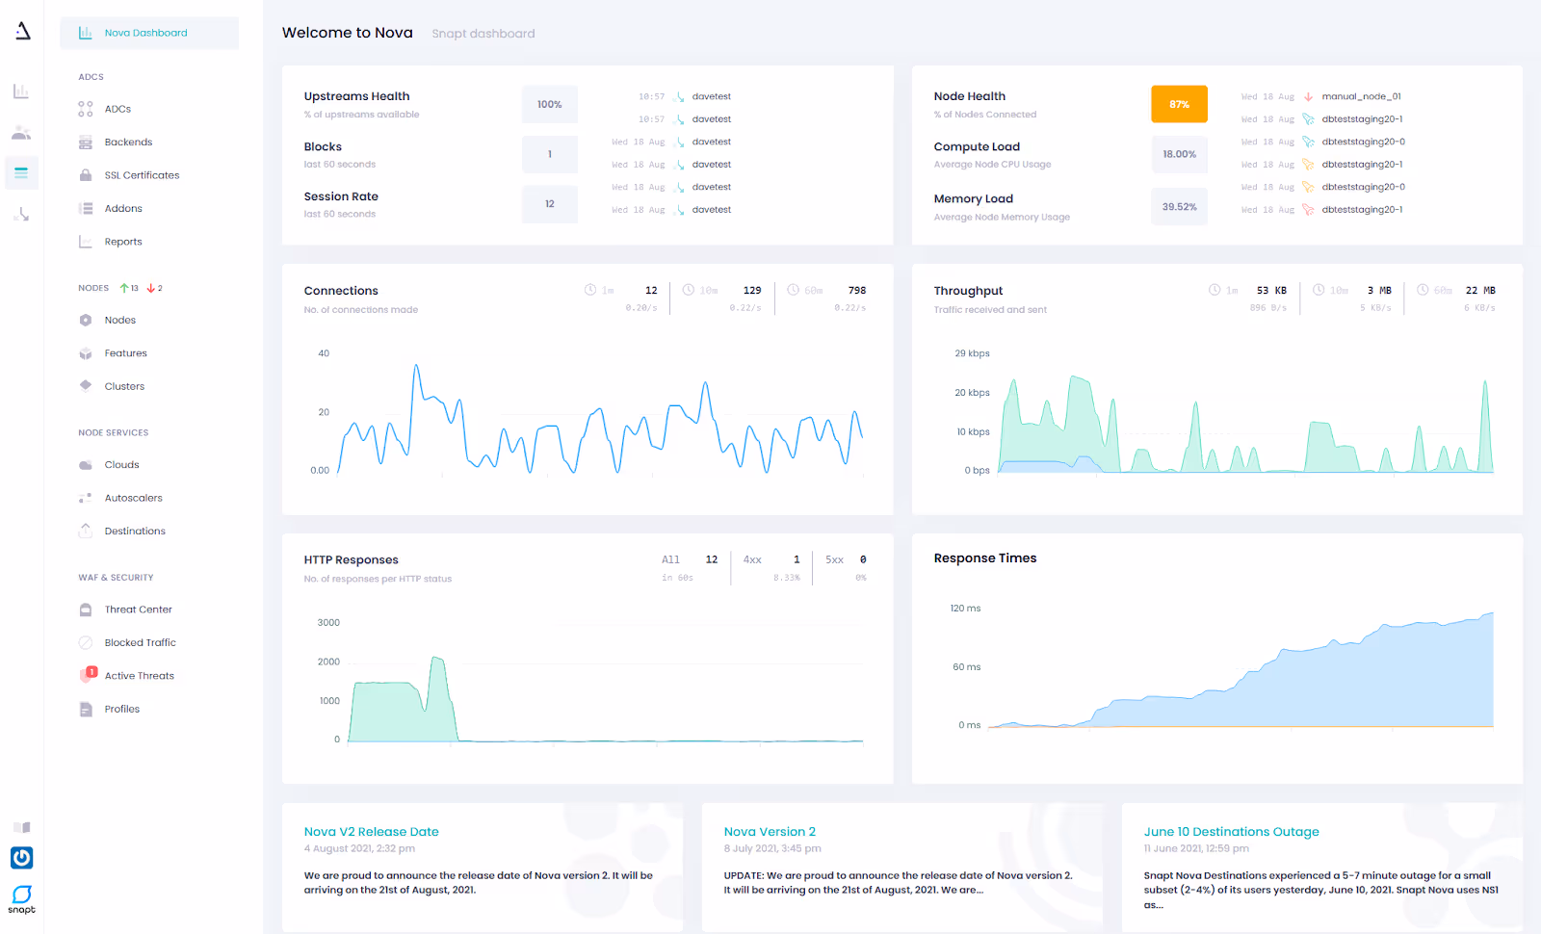Click the Throughput 1m clock icon
This screenshot has height=934, width=1541.
point(1215,290)
